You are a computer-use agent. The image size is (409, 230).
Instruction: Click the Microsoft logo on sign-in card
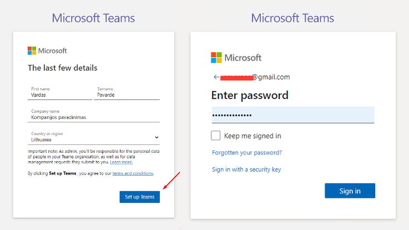pos(236,58)
